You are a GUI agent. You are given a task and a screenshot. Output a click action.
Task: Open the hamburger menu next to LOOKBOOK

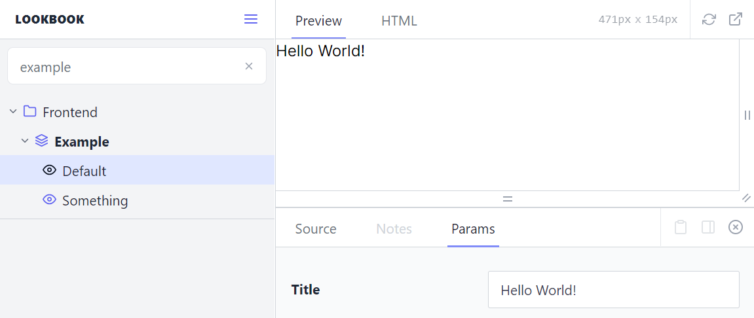(251, 19)
